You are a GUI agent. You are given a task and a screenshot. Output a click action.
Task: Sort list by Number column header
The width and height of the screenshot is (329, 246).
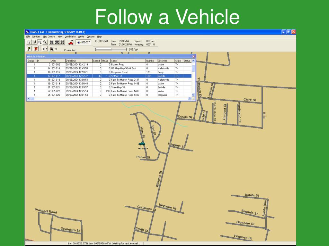point(151,61)
